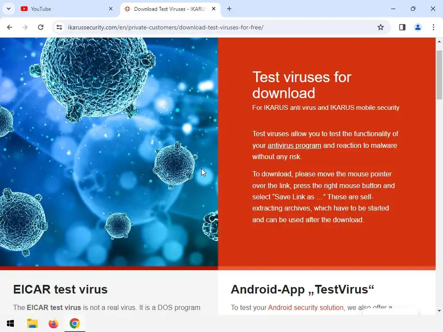443x332 pixels.
Task: Reload the IKARUS page
Action: tap(41, 27)
